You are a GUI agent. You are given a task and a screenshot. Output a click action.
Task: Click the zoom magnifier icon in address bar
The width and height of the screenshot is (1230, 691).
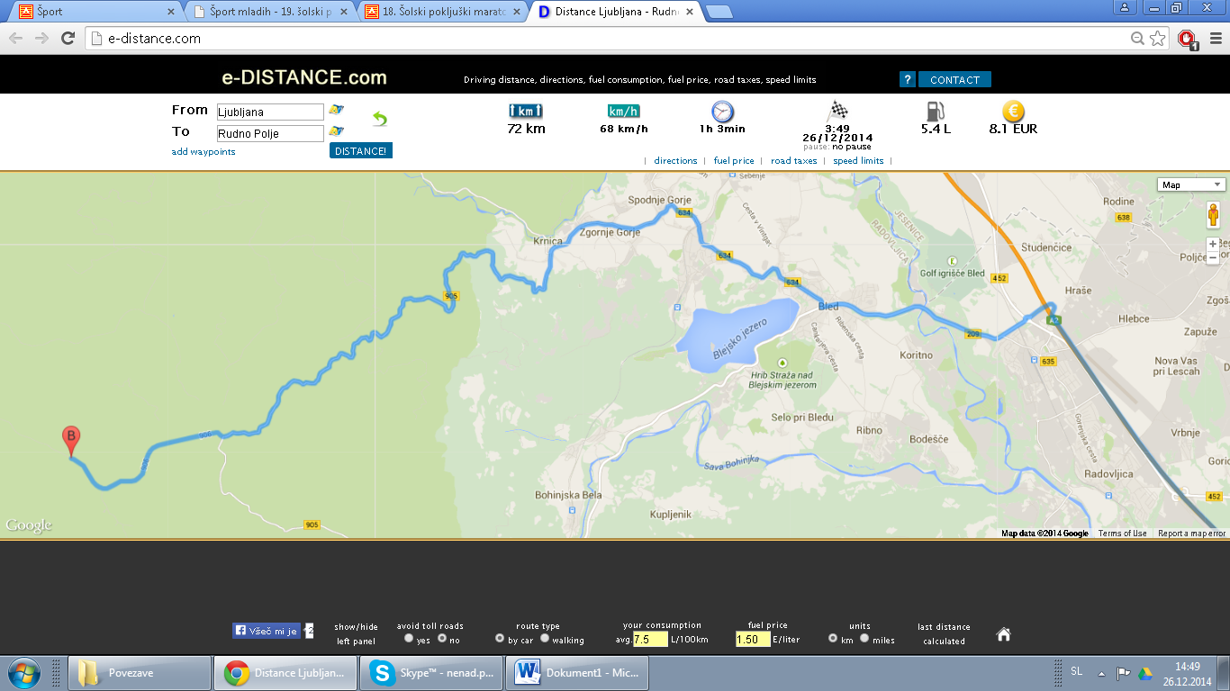tap(1138, 38)
